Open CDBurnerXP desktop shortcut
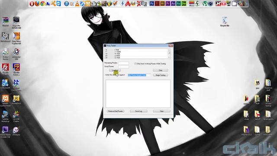 pyautogui.click(x=5, y=84)
